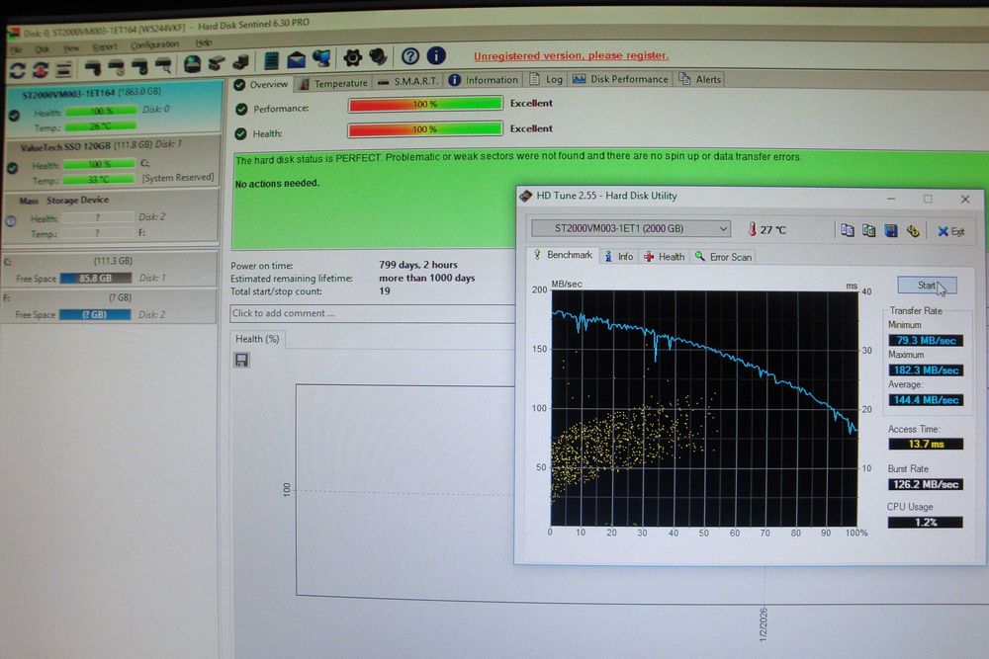Click the third disk test toolbar icon
This screenshot has height=659, width=989.
point(140,65)
